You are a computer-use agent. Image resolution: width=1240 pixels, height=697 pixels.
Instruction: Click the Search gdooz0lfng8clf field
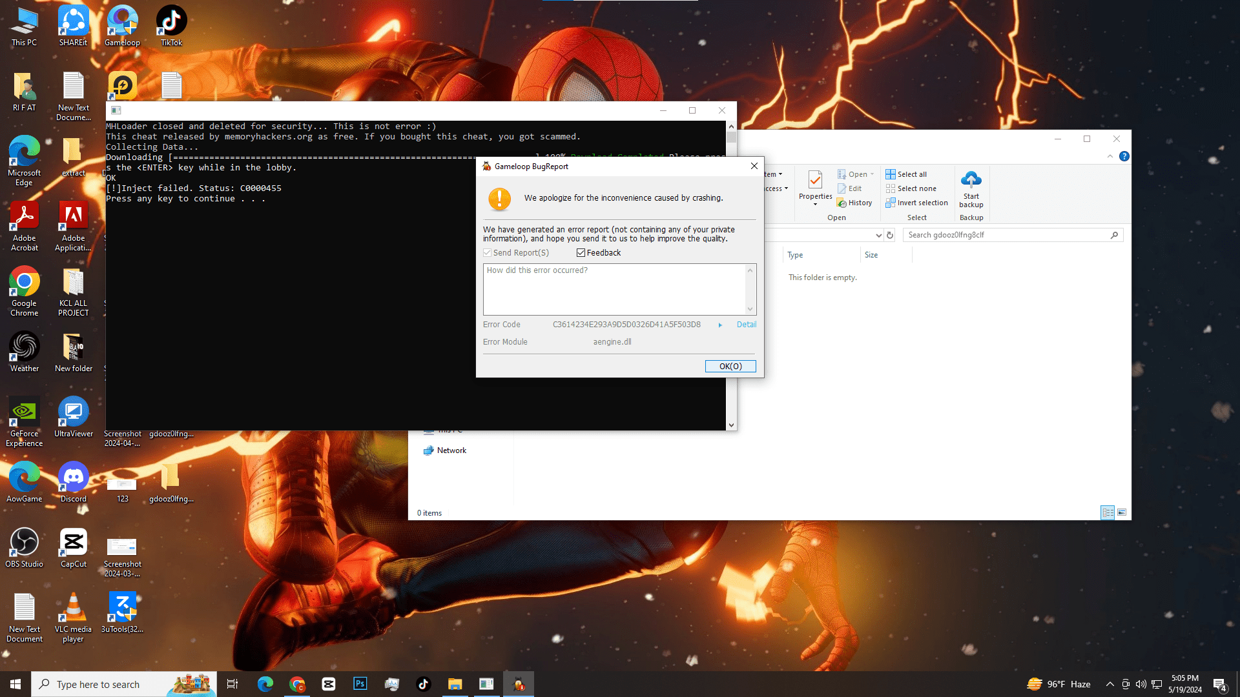(x=1013, y=235)
